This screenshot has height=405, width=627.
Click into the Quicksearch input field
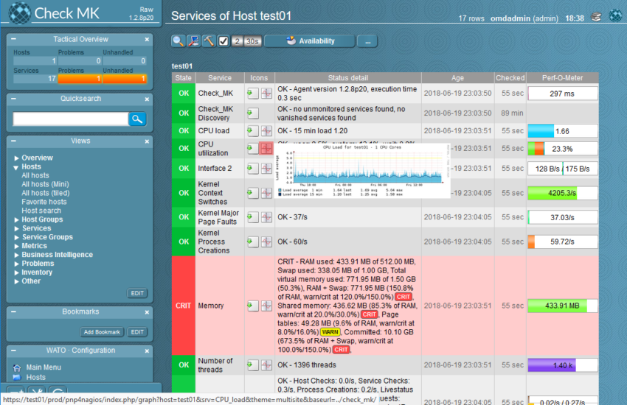point(70,119)
